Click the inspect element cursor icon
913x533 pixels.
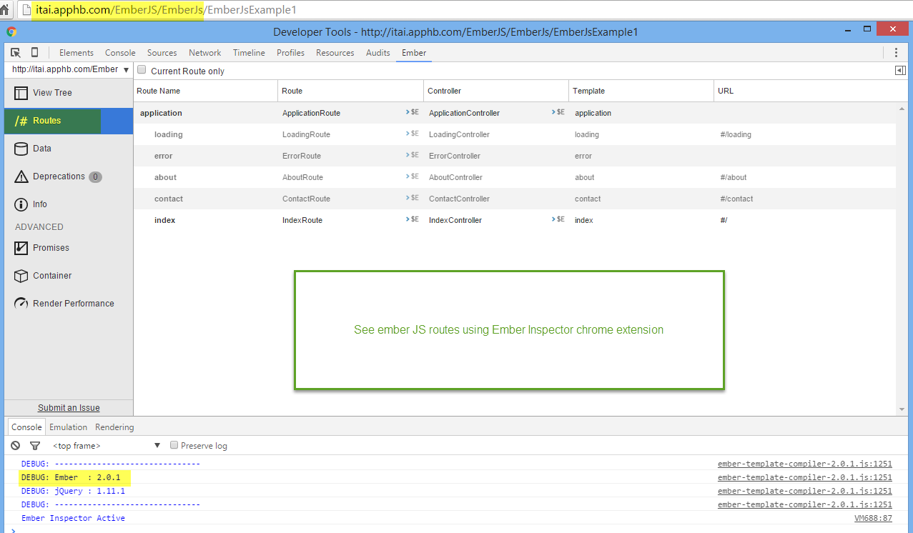click(x=16, y=53)
